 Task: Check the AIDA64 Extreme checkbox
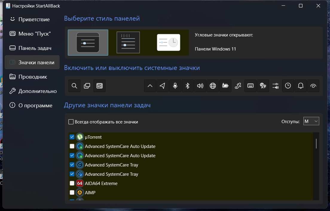(72, 184)
